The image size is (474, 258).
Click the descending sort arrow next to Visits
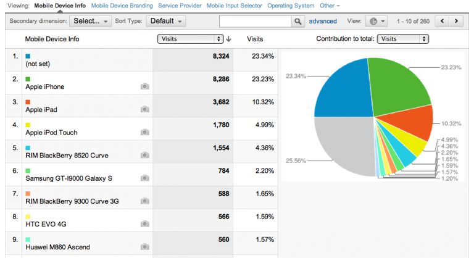coord(228,39)
